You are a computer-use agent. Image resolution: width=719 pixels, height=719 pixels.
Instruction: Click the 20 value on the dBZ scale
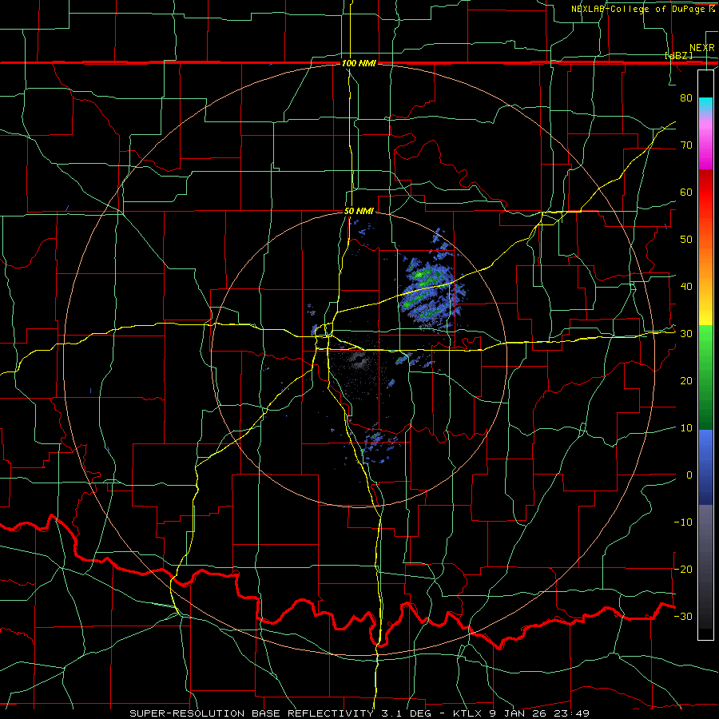(x=686, y=381)
